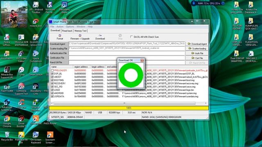
Task: Open the BlackBerry Link desktop shortcut
Action: (36, 89)
